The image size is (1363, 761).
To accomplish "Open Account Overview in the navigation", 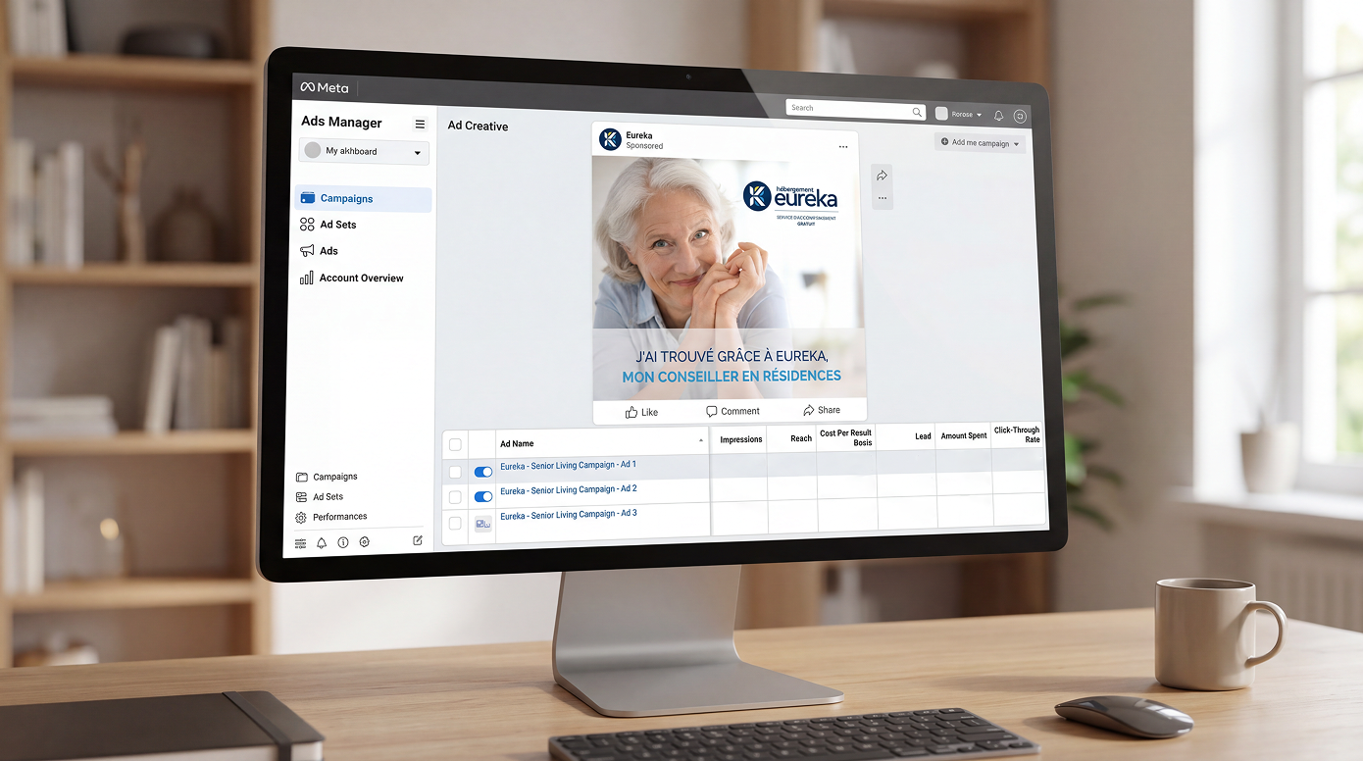I will coord(362,279).
